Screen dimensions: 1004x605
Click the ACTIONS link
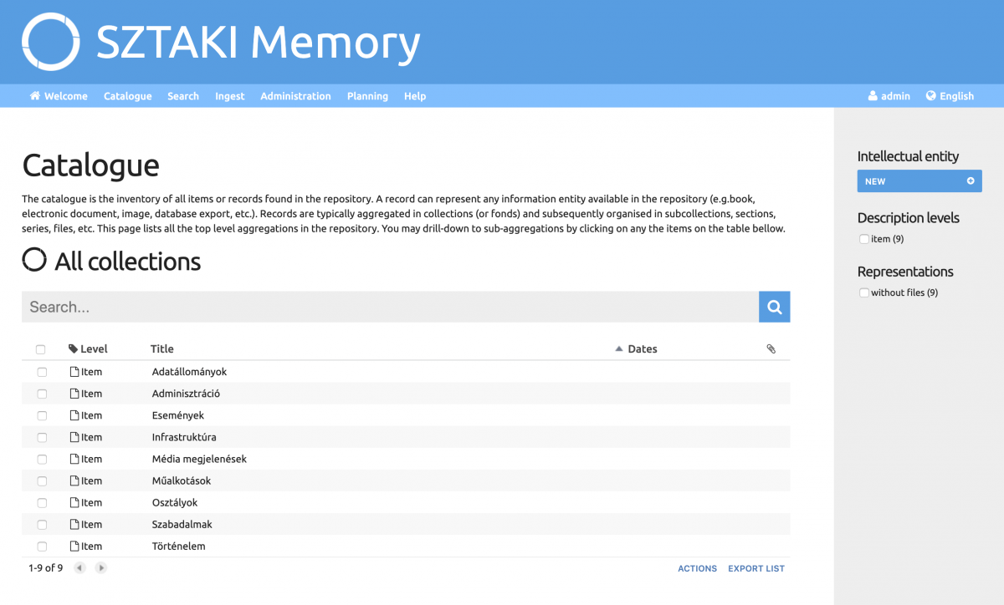(x=698, y=568)
